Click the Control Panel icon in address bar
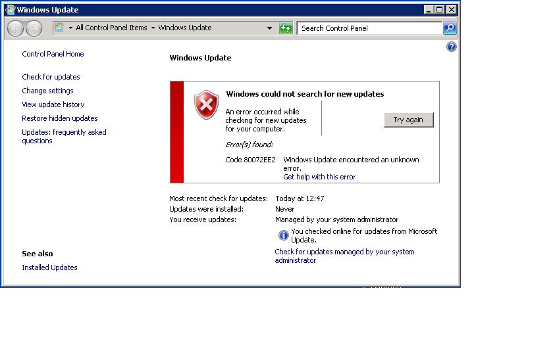 pos(59,28)
